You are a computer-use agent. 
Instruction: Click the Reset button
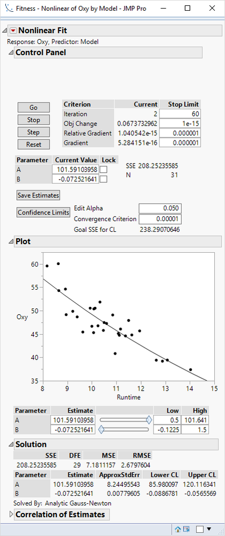(x=33, y=144)
